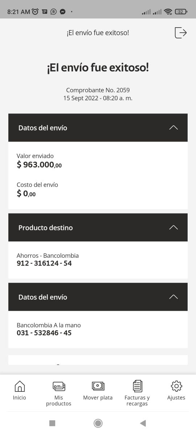
Task: Tap the Mover plata money icon
Action: point(98,386)
